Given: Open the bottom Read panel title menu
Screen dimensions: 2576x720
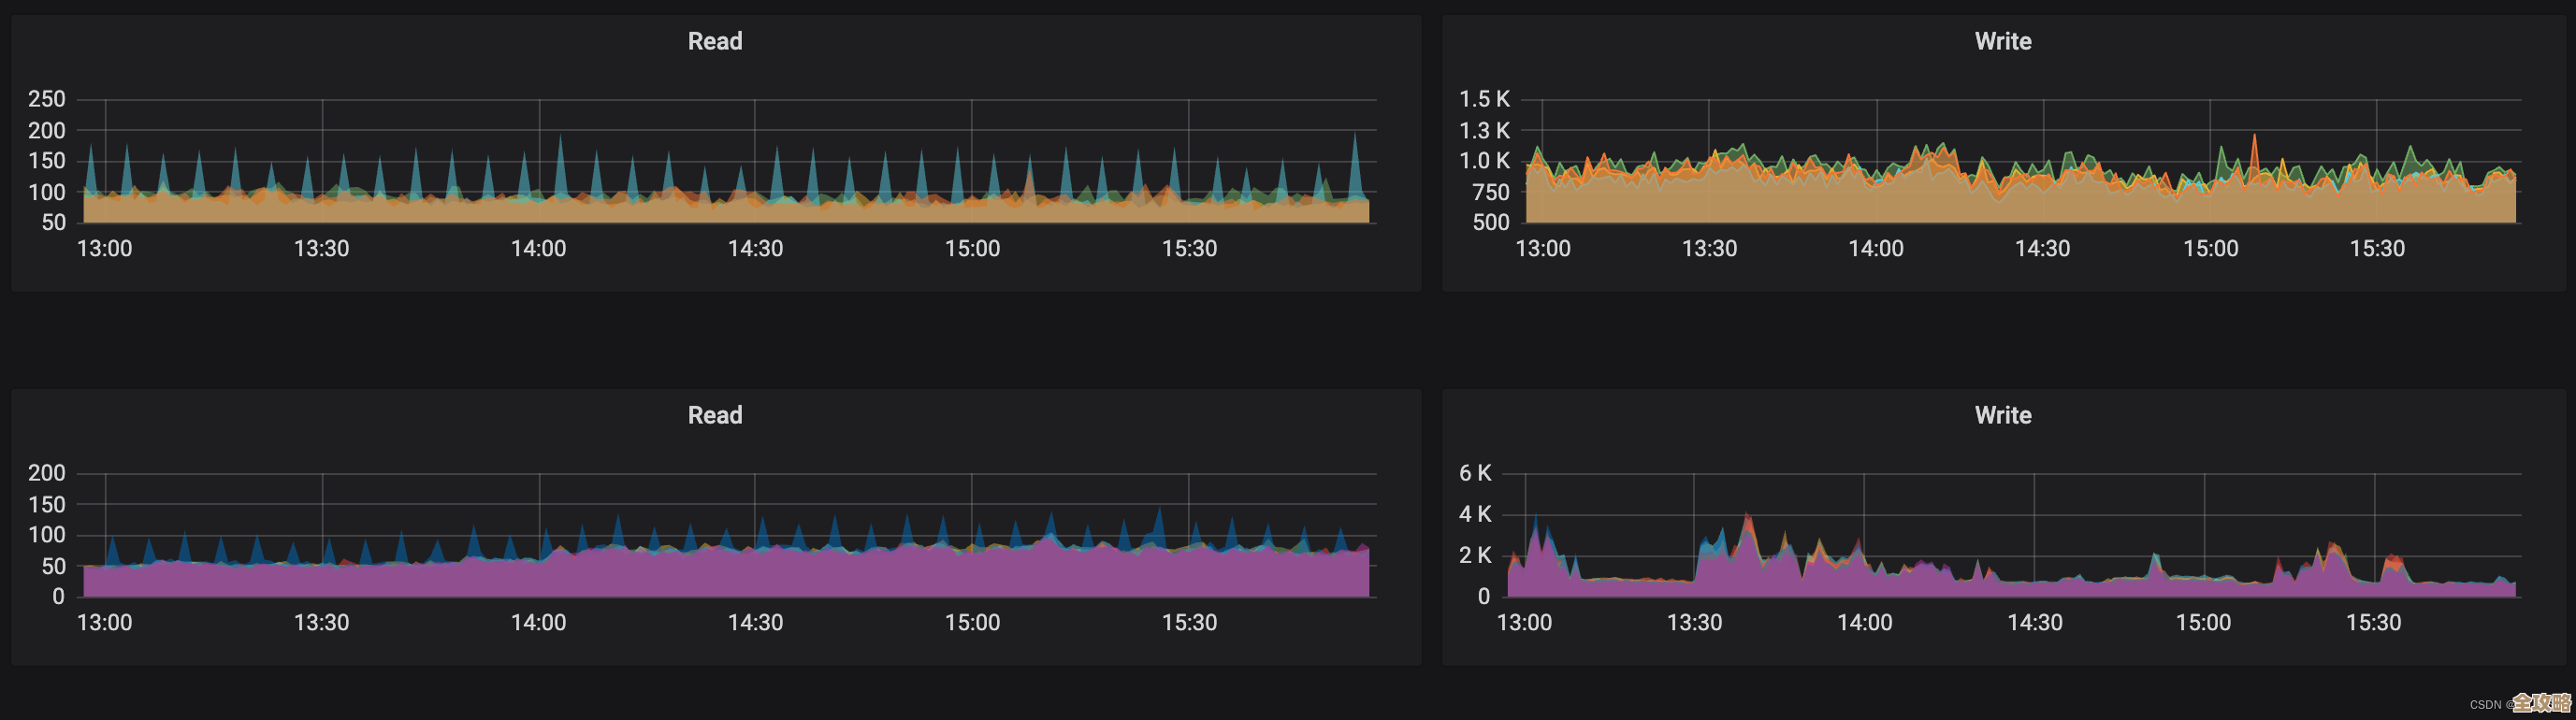Looking at the screenshot, I should tap(714, 415).
